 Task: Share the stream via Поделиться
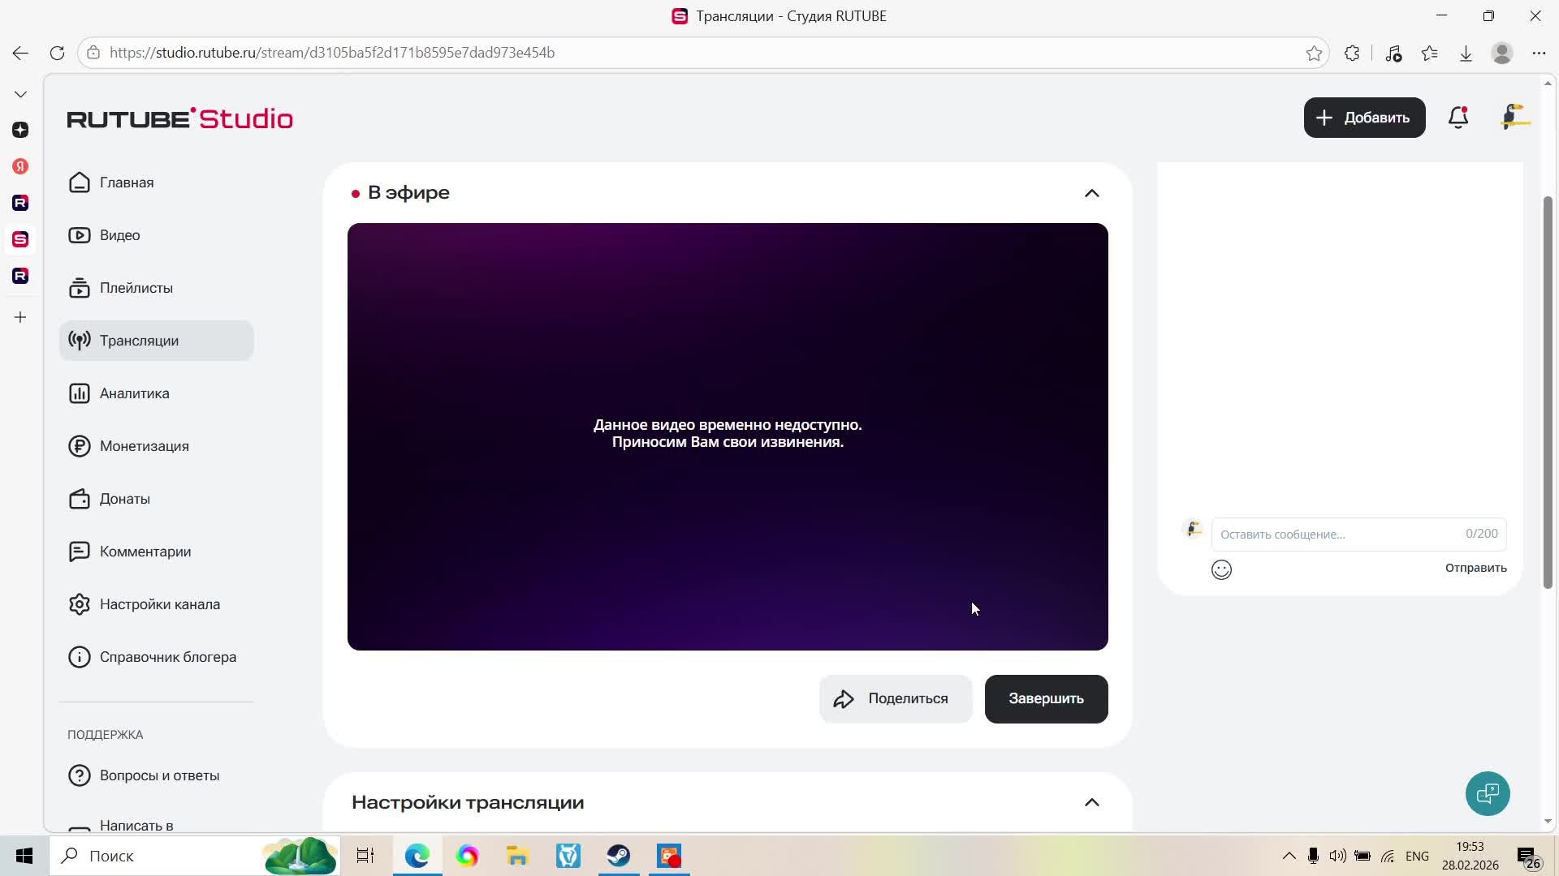point(895,698)
